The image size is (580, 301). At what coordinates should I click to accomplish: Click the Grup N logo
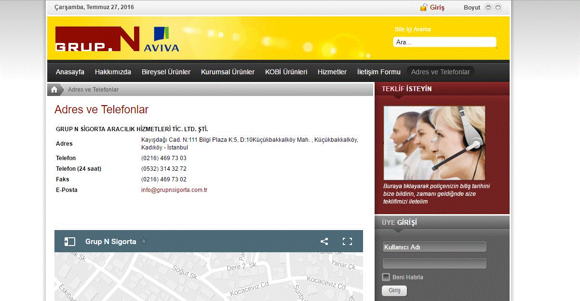pos(97,39)
